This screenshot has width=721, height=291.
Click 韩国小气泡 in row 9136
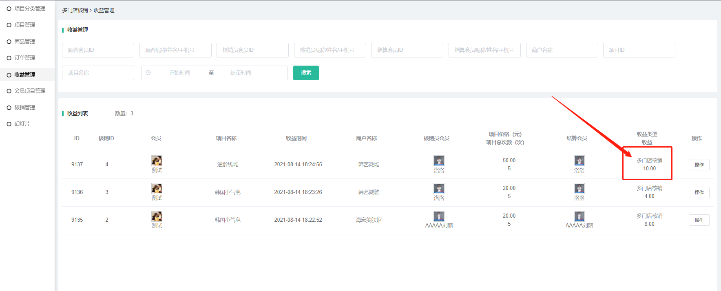[x=228, y=192]
